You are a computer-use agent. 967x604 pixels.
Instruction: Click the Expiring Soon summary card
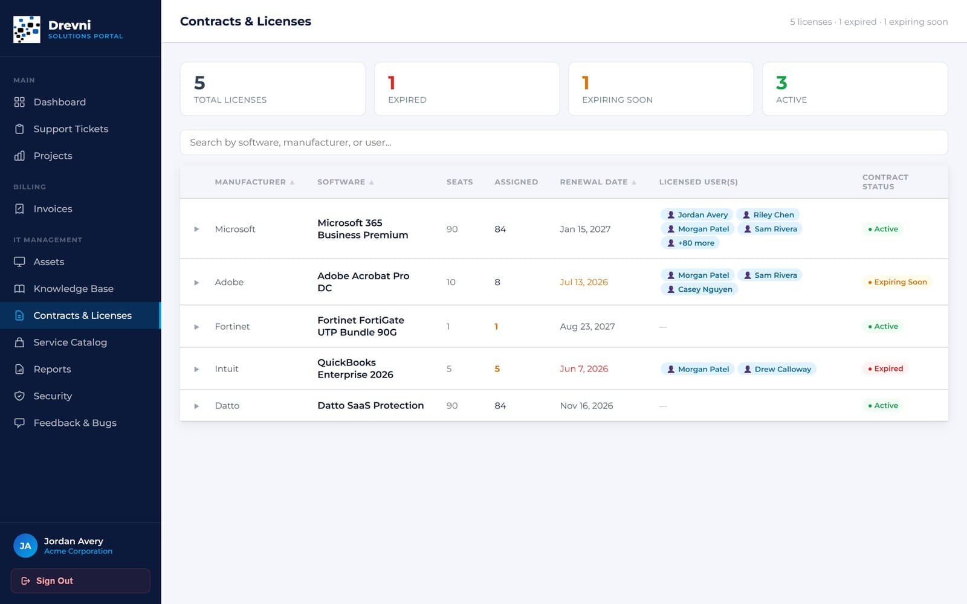(x=661, y=89)
